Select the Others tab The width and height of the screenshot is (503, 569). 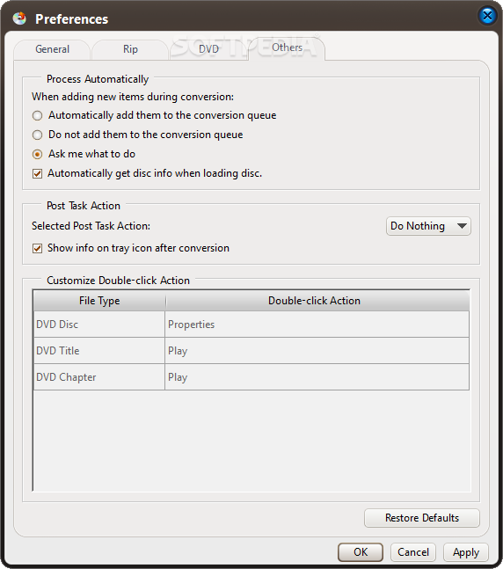pyautogui.click(x=287, y=47)
